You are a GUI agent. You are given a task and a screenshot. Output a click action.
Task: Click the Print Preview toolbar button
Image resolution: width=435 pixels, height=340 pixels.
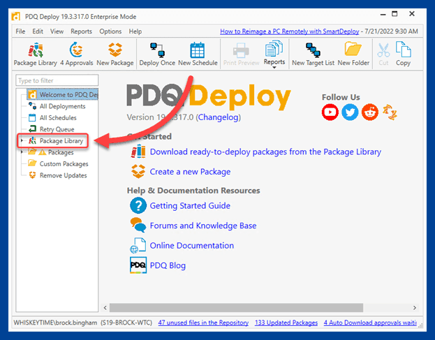click(241, 54)
